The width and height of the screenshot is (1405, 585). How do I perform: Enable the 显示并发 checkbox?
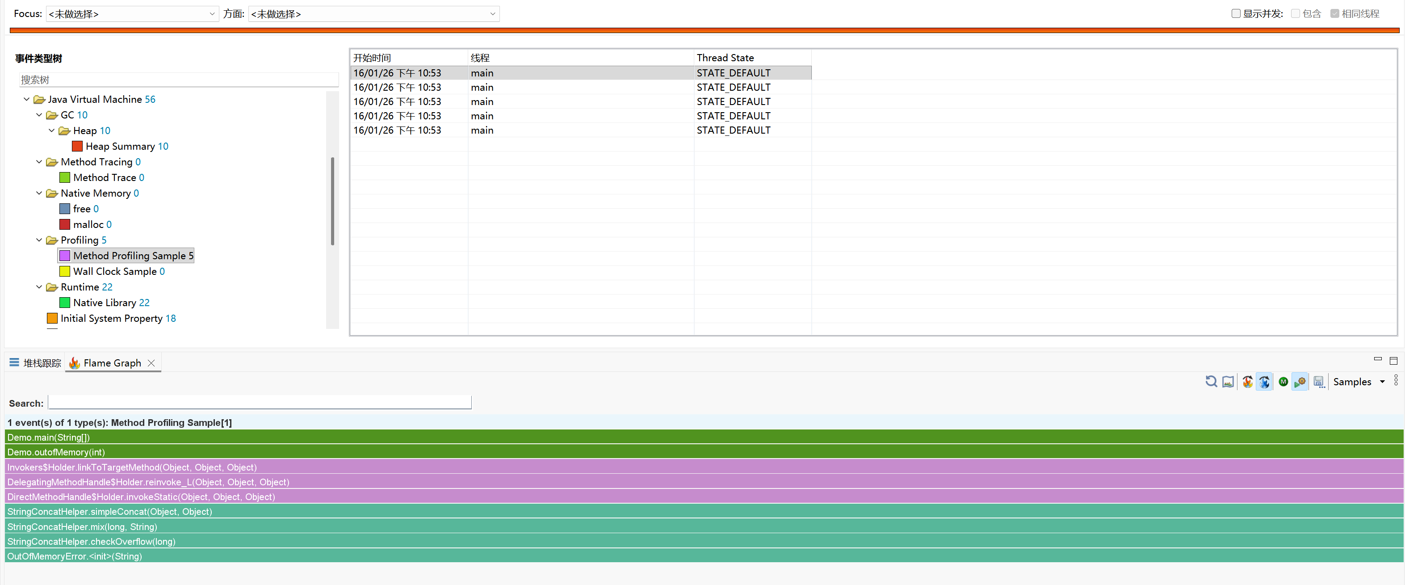1236,14
